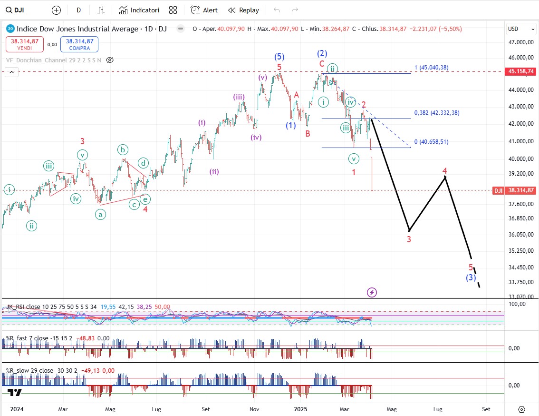Redo the chart action
The height and width of the screenshot is (416, 539).
coord(295,10)
